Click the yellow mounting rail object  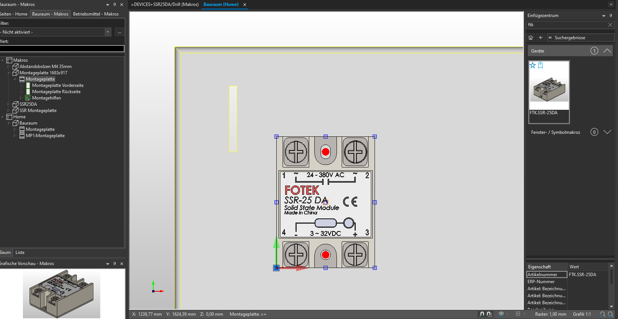pyautogui.click(x=233, y=119)
